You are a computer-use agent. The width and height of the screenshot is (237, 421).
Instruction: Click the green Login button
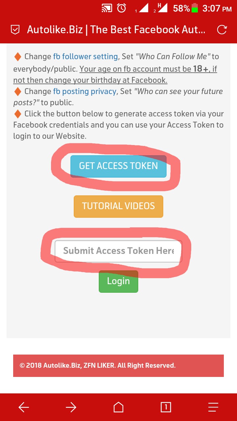tap(118, 281)
